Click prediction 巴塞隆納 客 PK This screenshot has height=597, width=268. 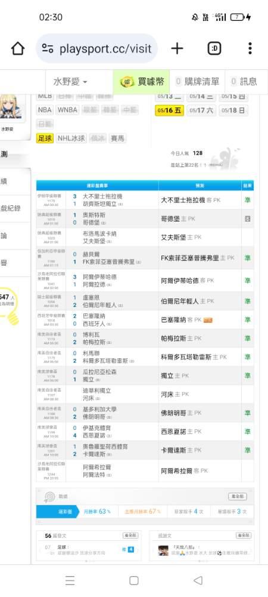[x=181, y=320]
